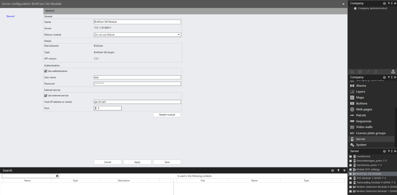The image size is (397, 195).
Task: Toggle the Use authentication checkbox
Action: 46,71
